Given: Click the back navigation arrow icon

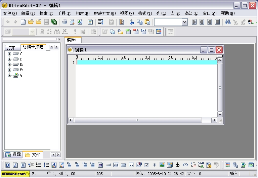Looking at the screenshot, I should click(8, 22).
